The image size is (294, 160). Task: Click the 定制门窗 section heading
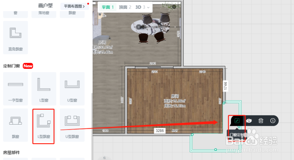coord(12,66)
